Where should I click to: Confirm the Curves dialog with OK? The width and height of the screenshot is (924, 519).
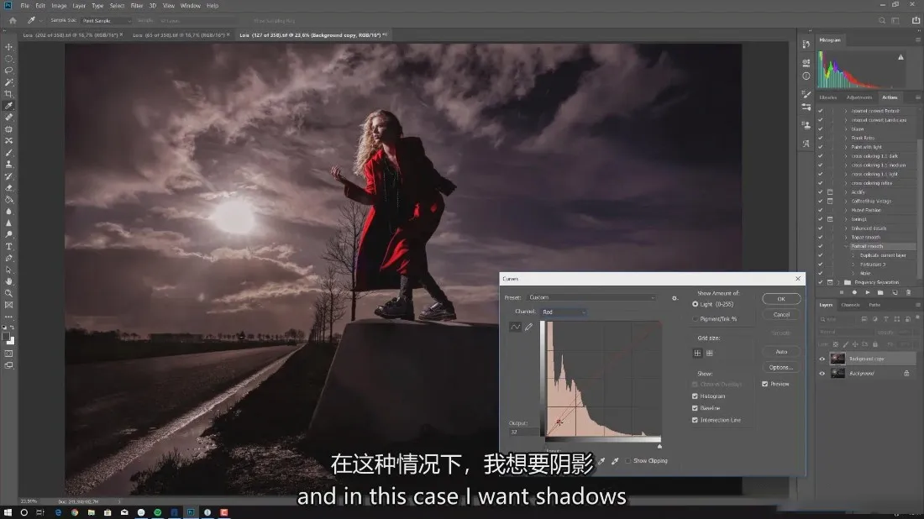point(781,299)
